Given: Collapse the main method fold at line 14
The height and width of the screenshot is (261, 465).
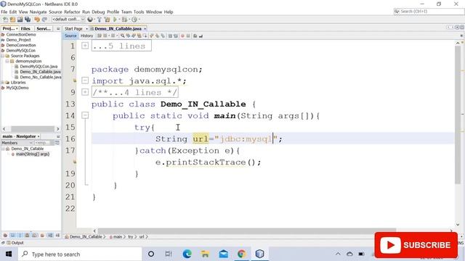Looking at the screenshot, I should click(x=85, y=115).
